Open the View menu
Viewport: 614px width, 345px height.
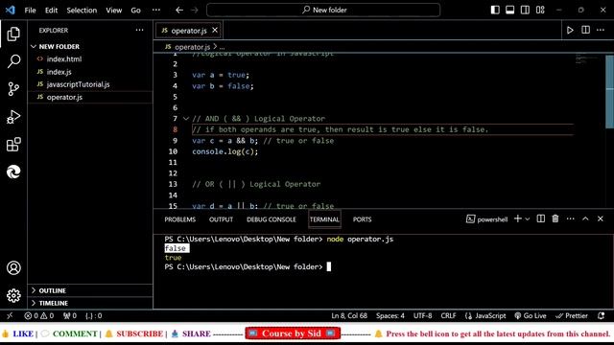(x=113, y=11)
